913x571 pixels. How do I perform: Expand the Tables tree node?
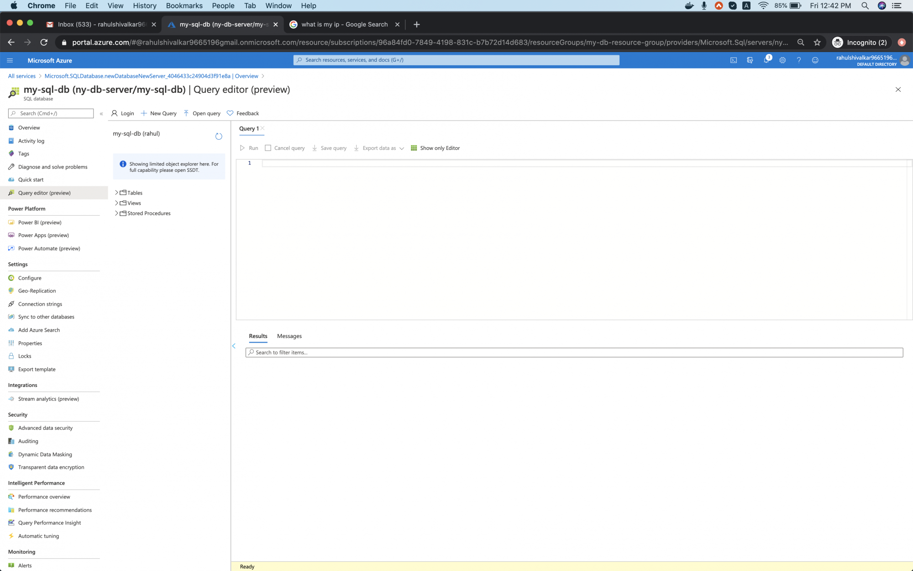117,193
